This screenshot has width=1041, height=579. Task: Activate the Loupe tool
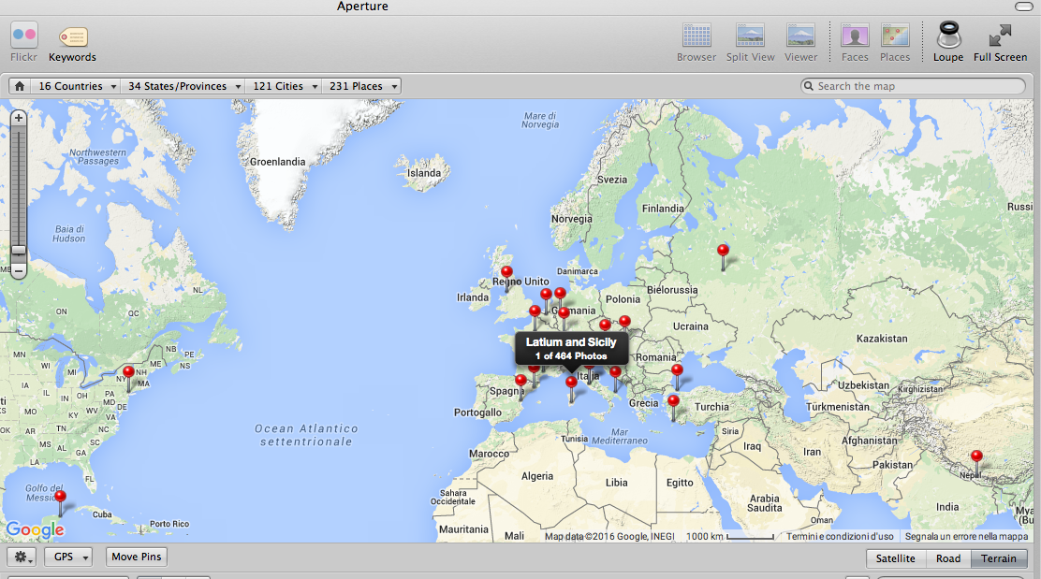coord(948,42)
